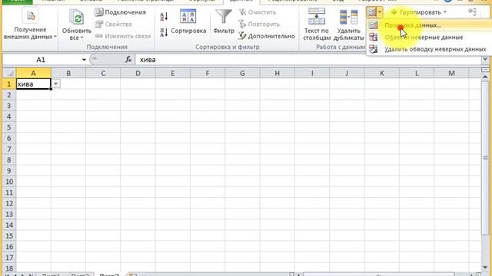The image size is (492, 276).
Task: Open the Группировать dropdown
Action: (418, 12)
